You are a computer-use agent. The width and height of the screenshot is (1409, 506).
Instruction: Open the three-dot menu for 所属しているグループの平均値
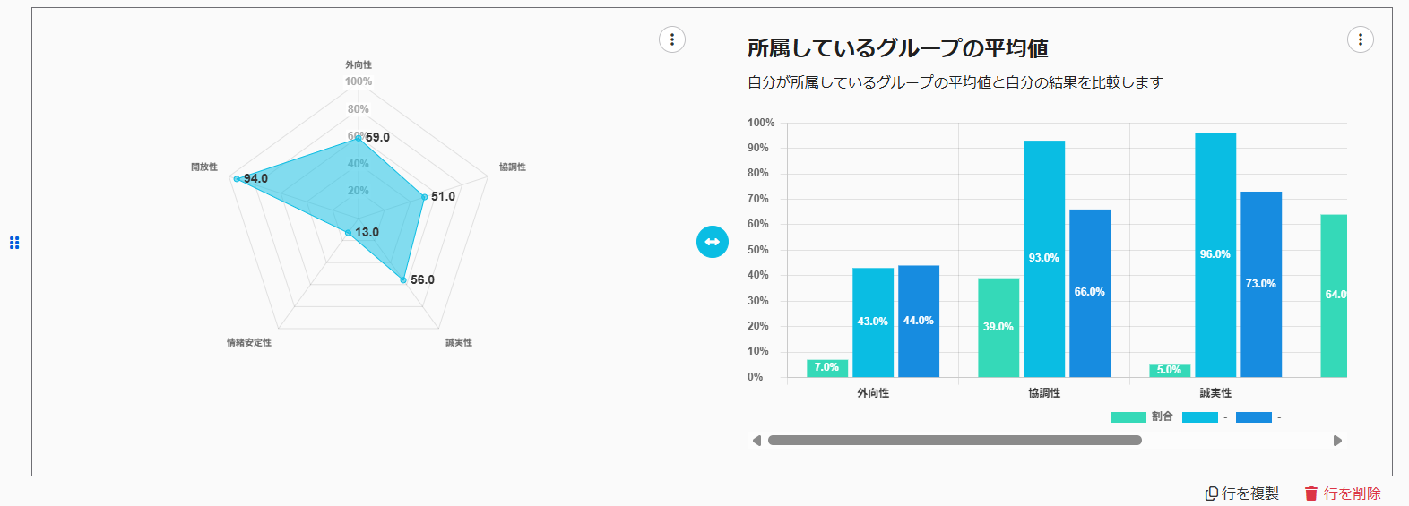[x=1360, y=39]
